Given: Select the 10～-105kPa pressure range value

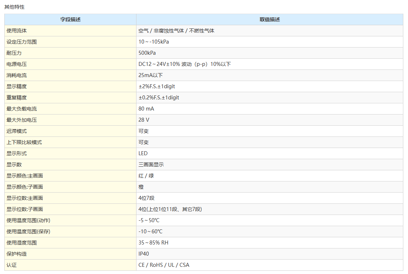Looking at the screenshot, I should click(154, 42).
